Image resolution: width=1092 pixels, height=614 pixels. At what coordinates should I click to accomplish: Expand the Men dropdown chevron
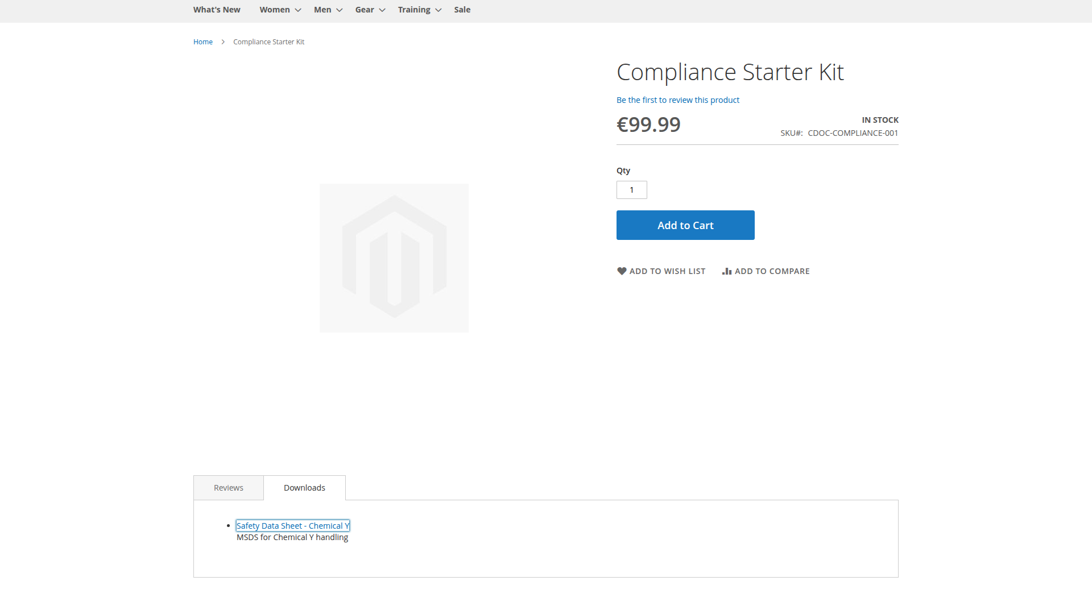[x=340, y=10]
